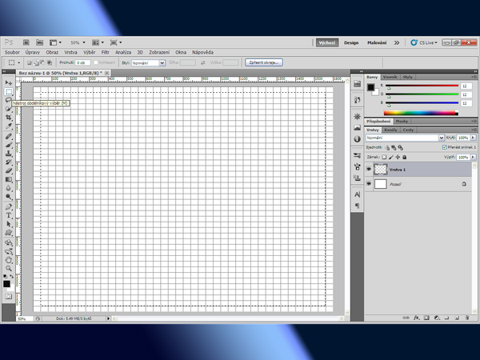Open the Styl dropdown in options bar

(x=150, y=62)
